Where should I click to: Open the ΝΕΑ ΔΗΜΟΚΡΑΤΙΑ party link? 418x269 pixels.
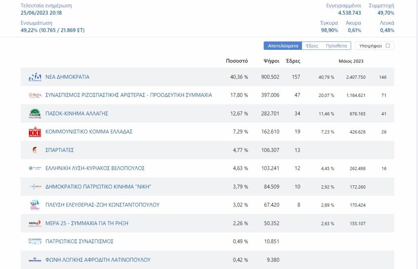[x=67, y=77]
